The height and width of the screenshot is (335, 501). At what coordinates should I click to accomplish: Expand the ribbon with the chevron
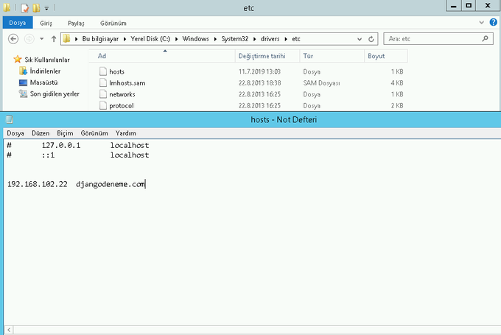point(482,22)
